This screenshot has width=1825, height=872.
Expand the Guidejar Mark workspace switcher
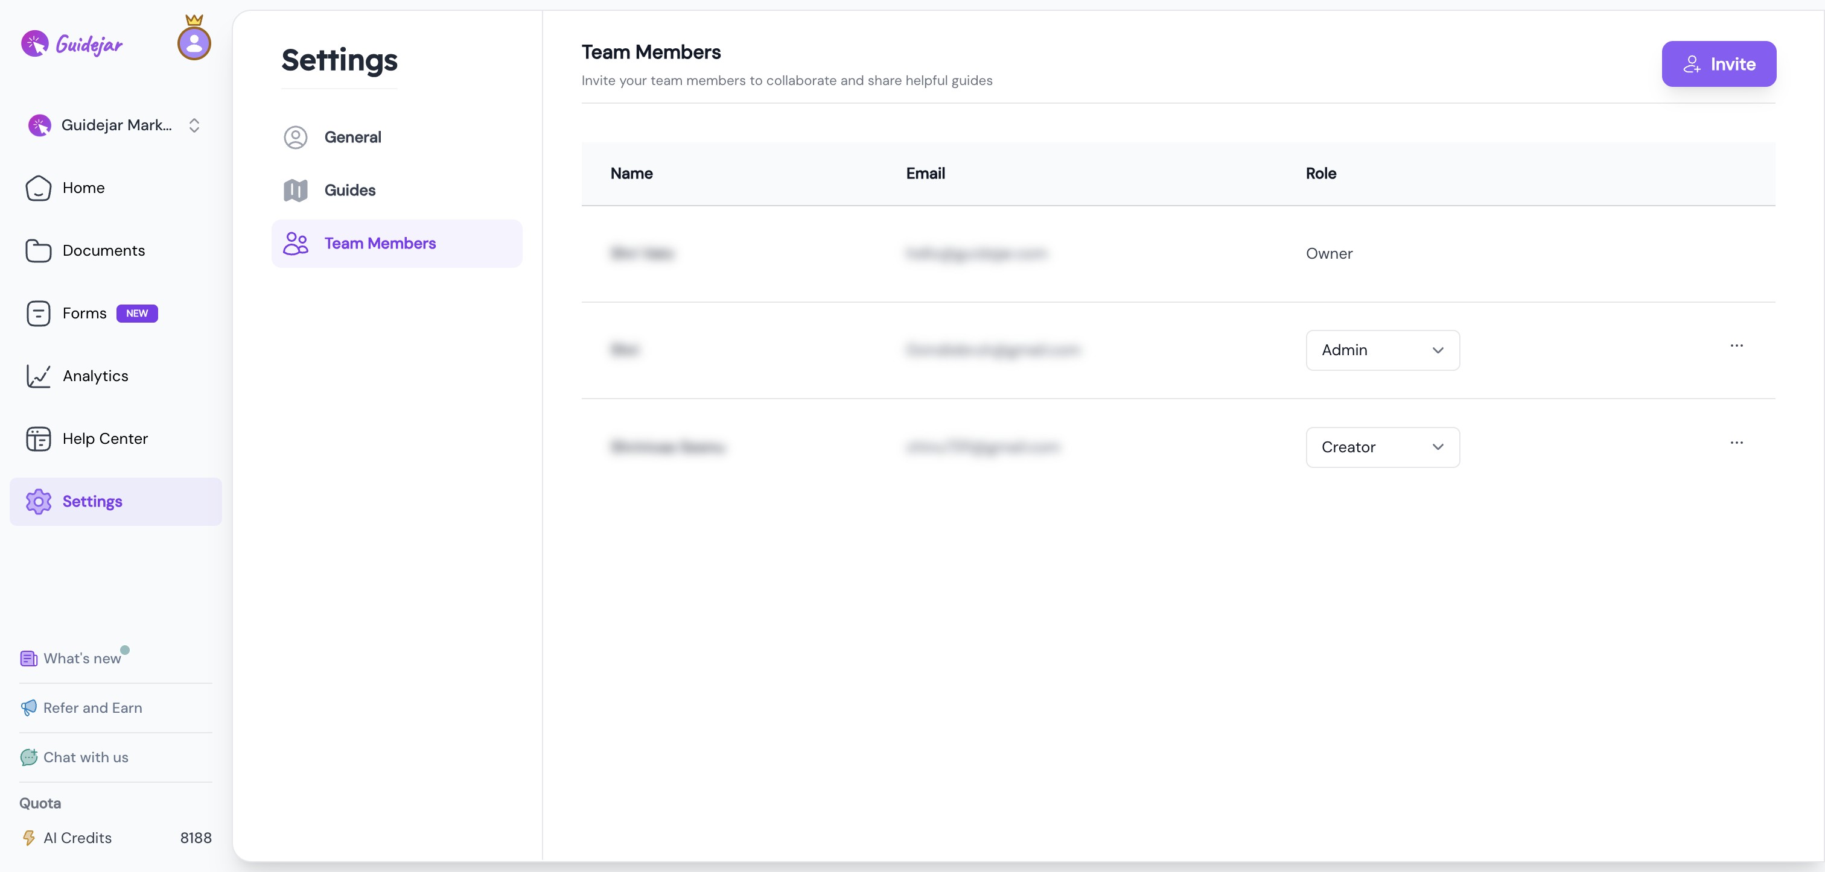[x=193, y=125]
